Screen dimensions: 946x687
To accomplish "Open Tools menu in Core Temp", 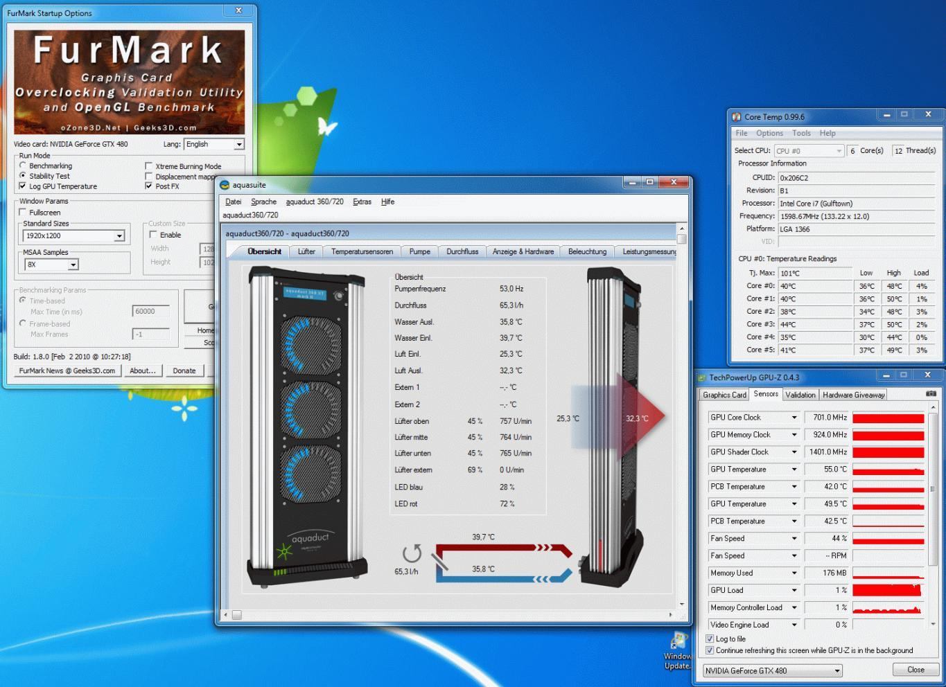I will [x=801, y=133].
